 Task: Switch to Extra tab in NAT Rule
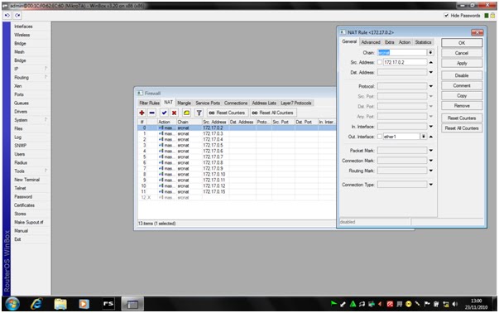click(x=389, y=42)
